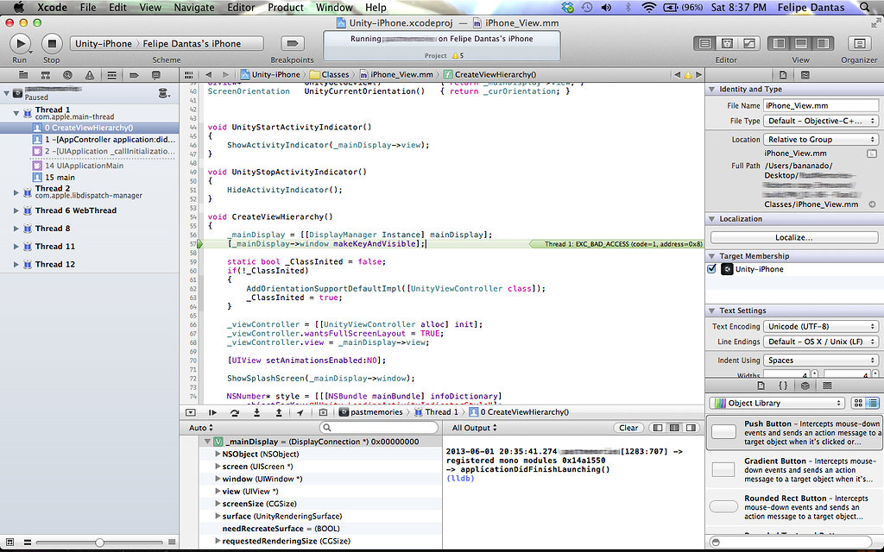Screen dimensions: 884x552
Task: Open the Product menu
Action: (x=285, y=7)
